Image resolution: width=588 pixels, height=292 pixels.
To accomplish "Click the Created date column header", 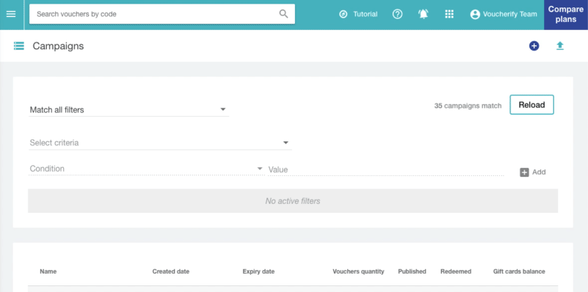I will click(x=170, y=271).
